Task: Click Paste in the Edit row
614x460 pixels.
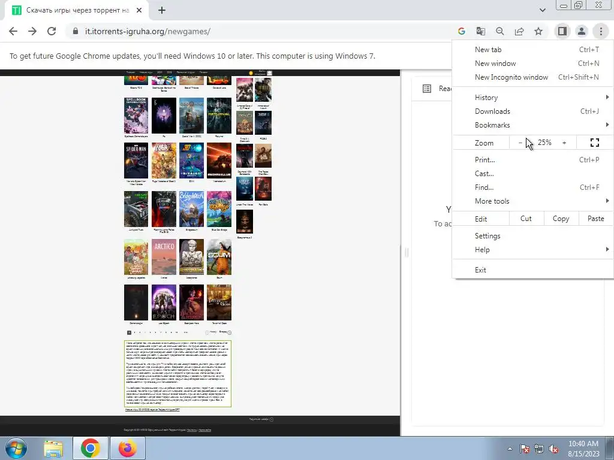Action: pyautogui.click(x=595, y=219)
